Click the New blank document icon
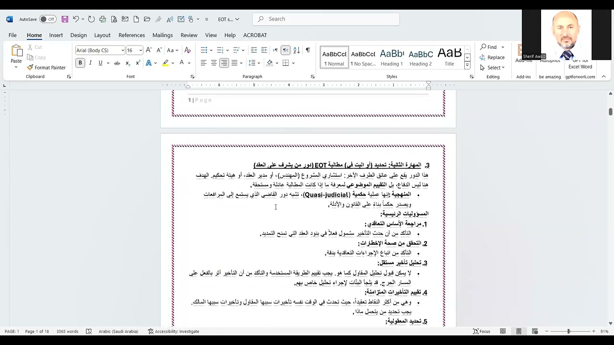Image resolution: width=614 pixels, height=345 pixels. click(136, 19)
